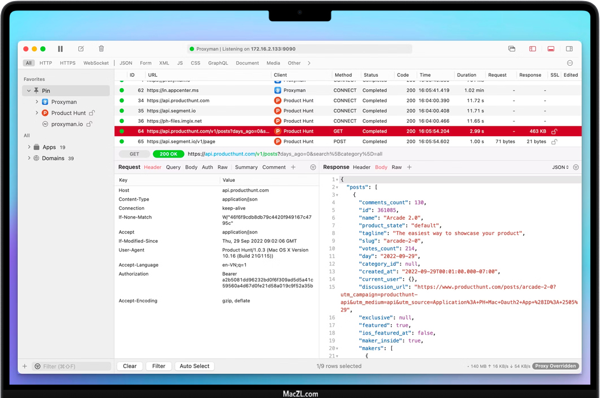Click the compose request icon
600x398 pixels.
coord(81,49)
